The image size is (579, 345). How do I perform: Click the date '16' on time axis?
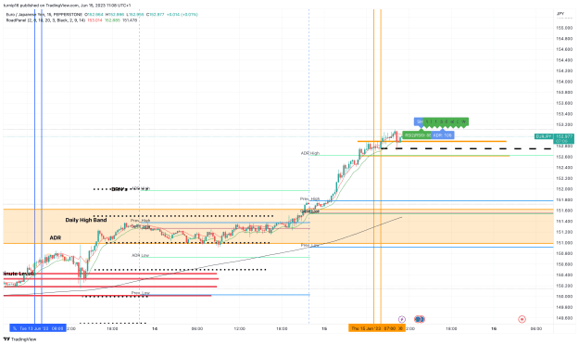click(494, 328)
